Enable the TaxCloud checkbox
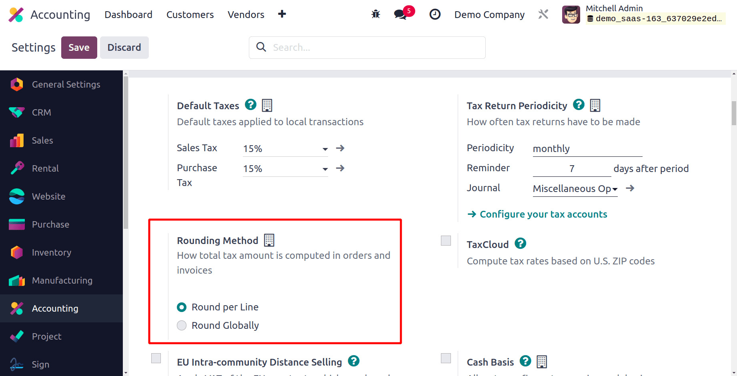Screen dimensions: 737x376 (x=446, y=240)
